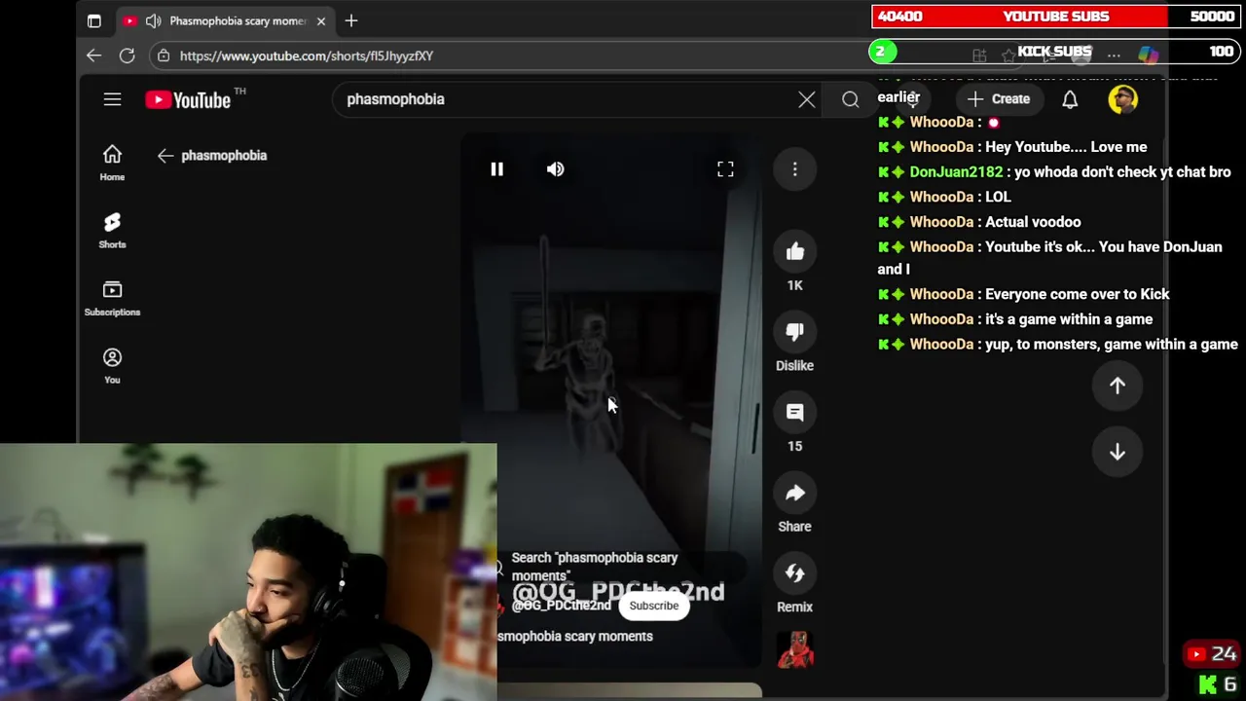Open the account avatar menu
Image resolution: width=1246 pixels, height=701 pixels.
1122,99
